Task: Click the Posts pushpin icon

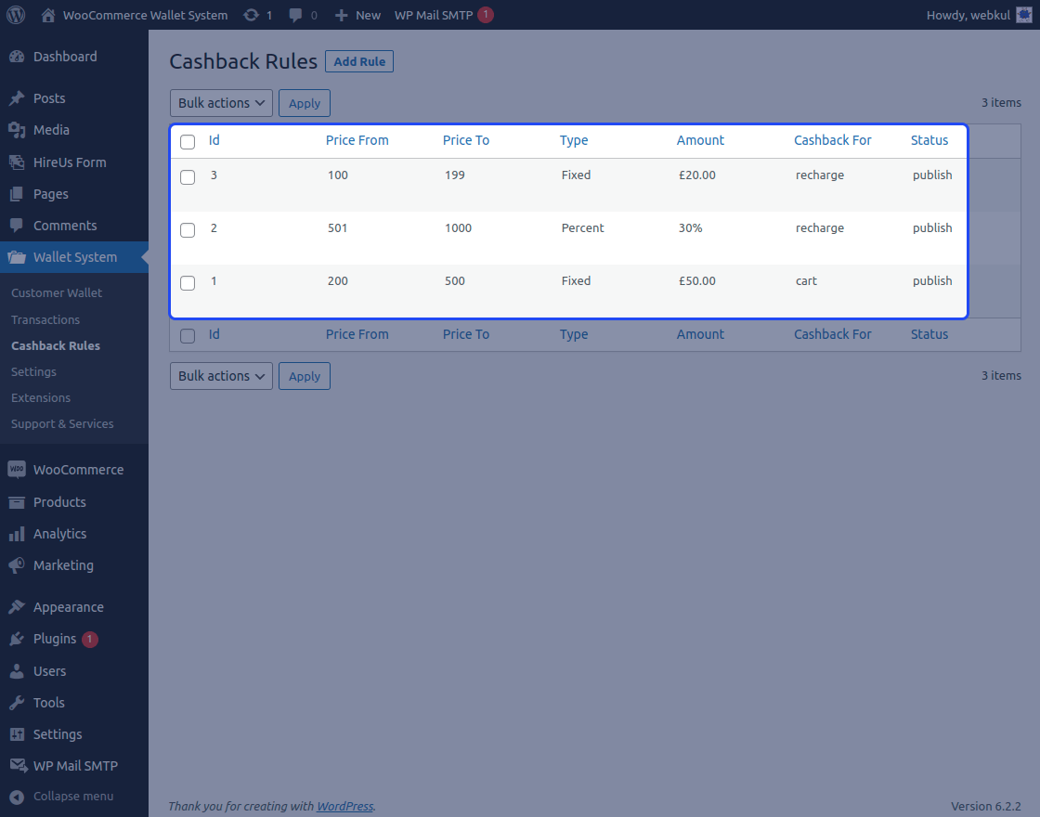Action: [x=18, y=98]
